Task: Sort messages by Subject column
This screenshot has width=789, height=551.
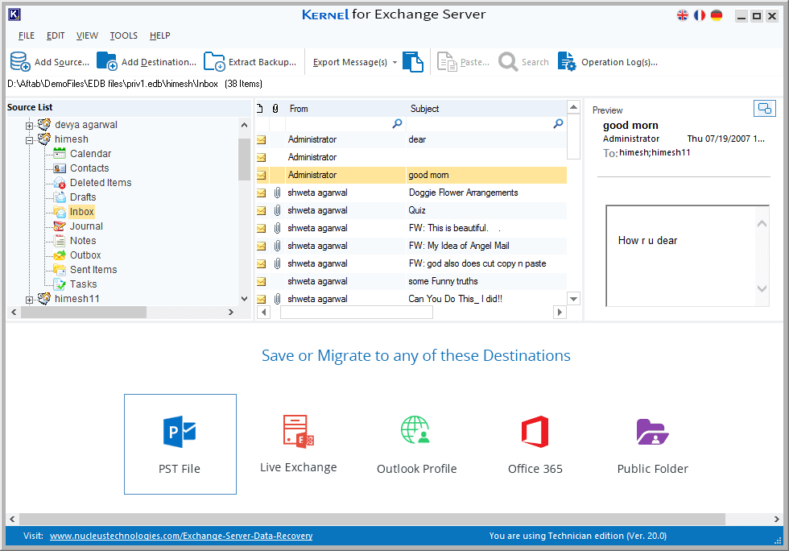Action: pos(424,109)
